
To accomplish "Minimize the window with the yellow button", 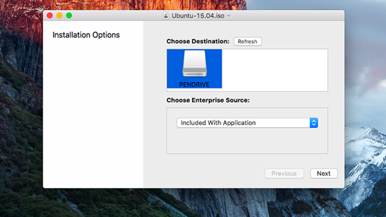I will tap(59, 16).
